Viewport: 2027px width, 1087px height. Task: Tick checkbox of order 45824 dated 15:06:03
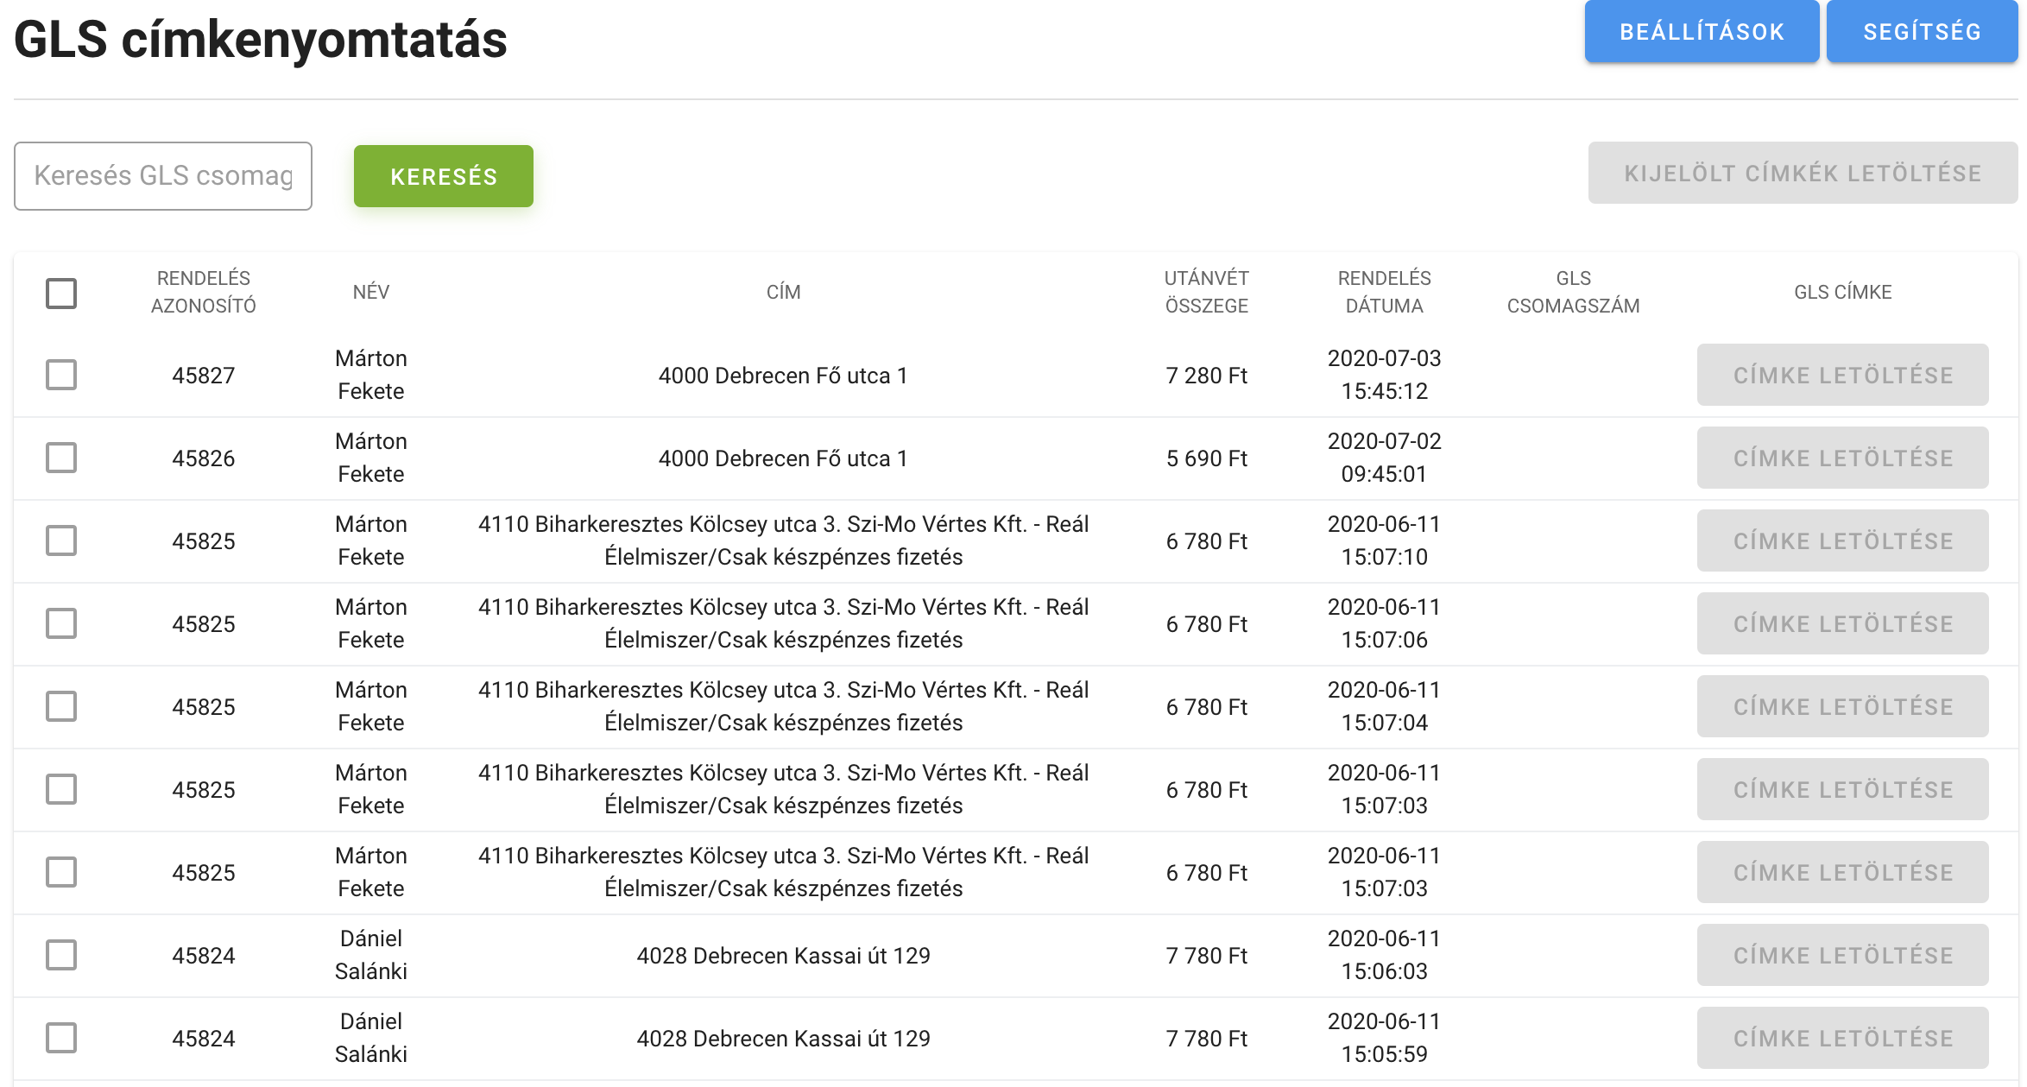point(61,955)
